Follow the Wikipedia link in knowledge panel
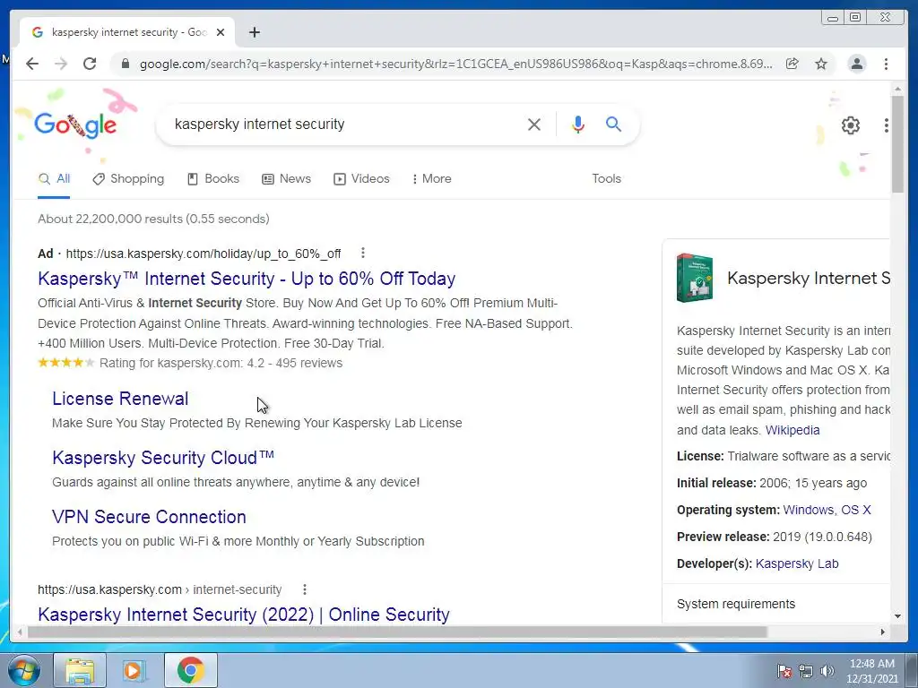The width and height of the screenshot is (918, 688). (792, 430)
